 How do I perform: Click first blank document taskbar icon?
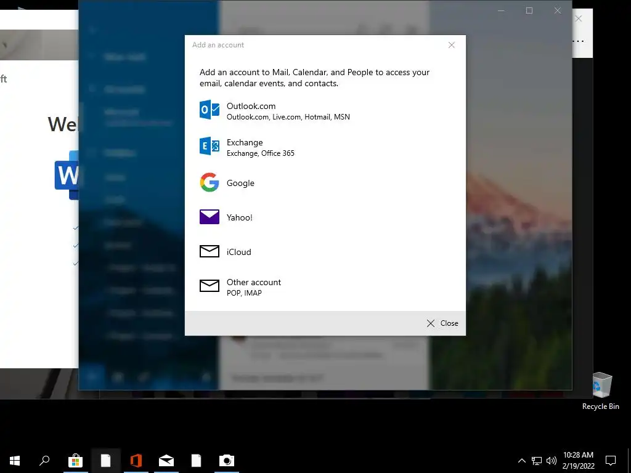[x=105, y=461]
